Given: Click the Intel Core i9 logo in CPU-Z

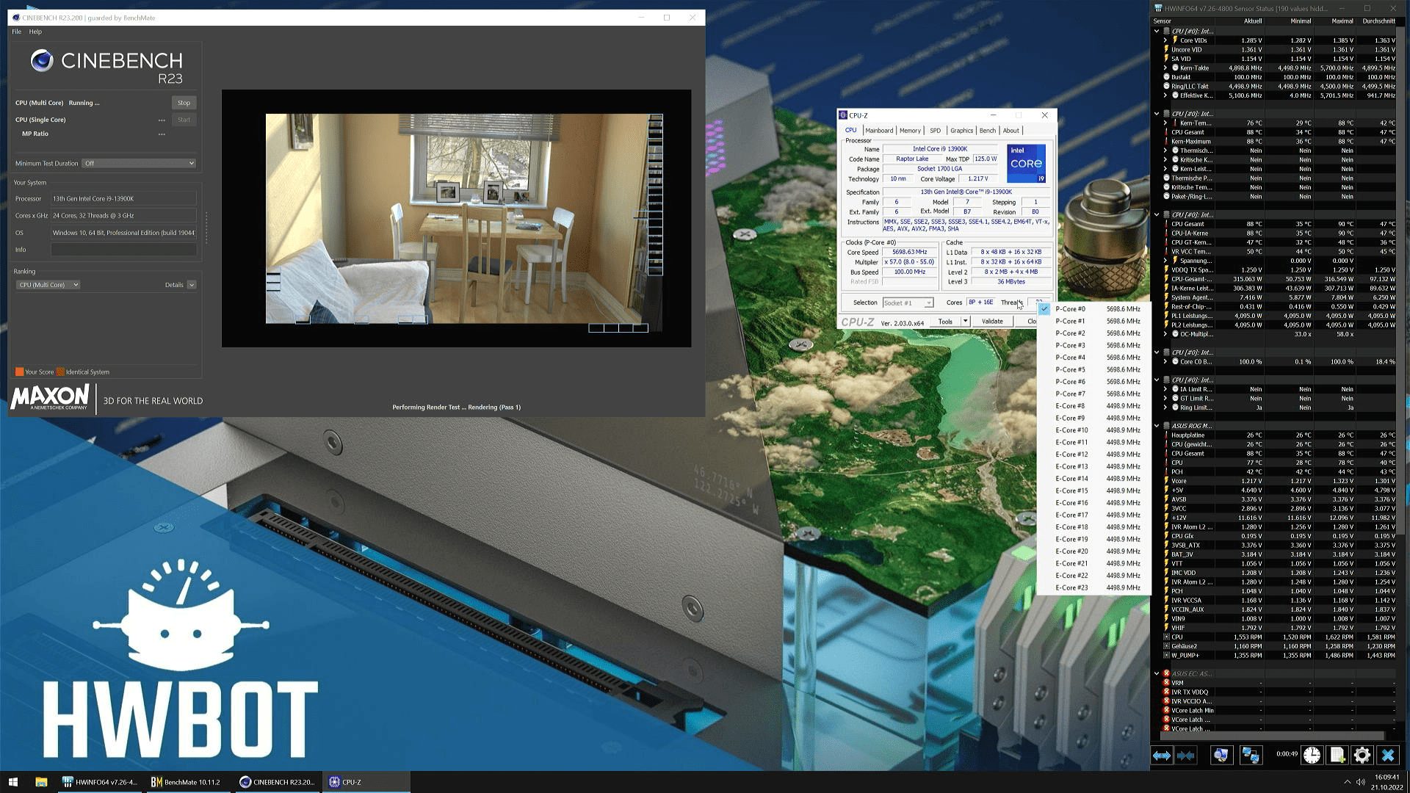Looking at the screenshot, I should pyautogui.click(x=1026, y=164).
